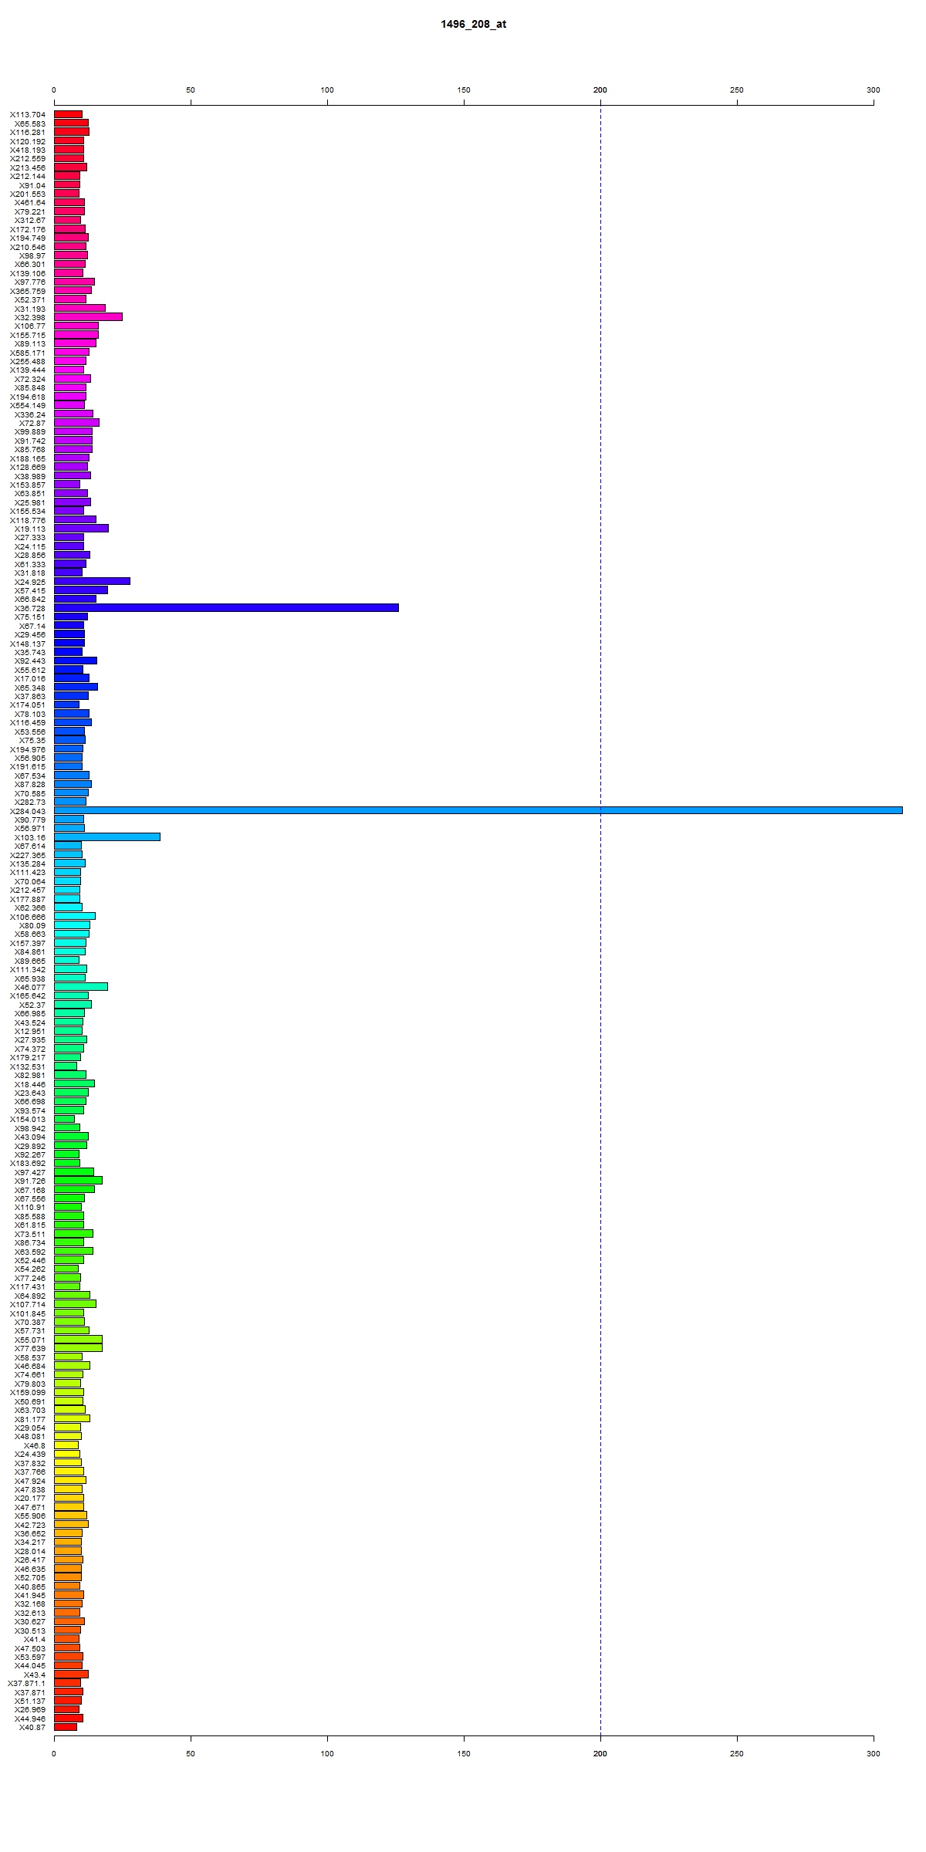
Task: Select the label X365.759
Action: (28, 291)
